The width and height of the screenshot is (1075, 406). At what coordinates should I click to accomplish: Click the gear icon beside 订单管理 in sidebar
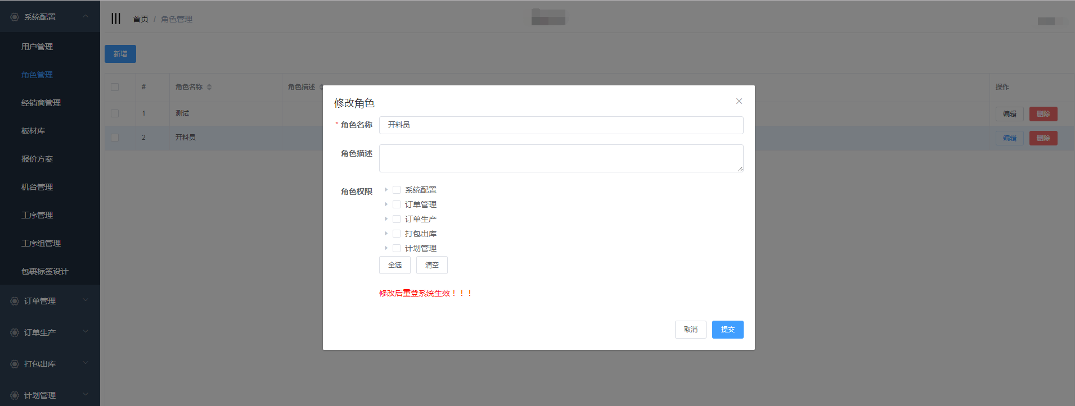tap(15, 301)
